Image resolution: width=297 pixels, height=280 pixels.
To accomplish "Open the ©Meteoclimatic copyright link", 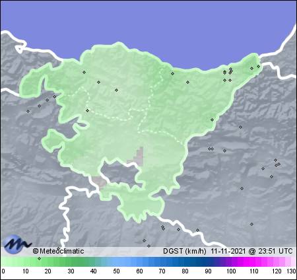I will (58, 251).
